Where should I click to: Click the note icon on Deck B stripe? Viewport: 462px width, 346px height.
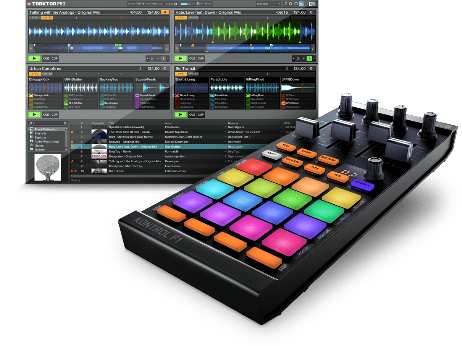coord(313,48)
